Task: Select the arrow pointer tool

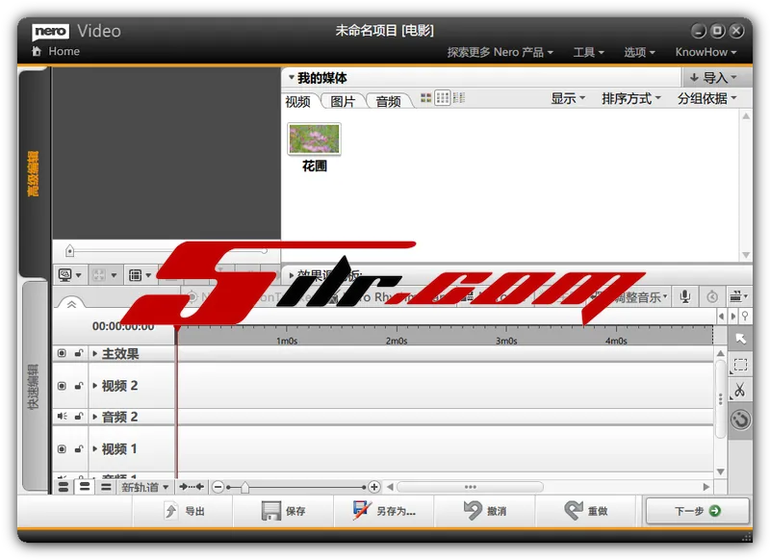Action: pos(739,339)
